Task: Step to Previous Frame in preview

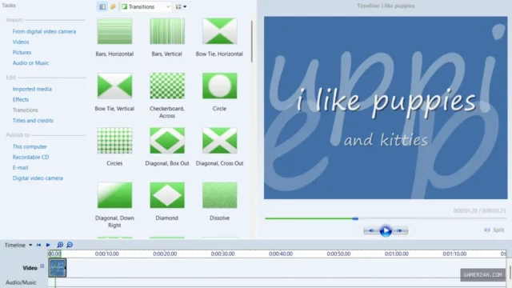Action: point(371,230)
